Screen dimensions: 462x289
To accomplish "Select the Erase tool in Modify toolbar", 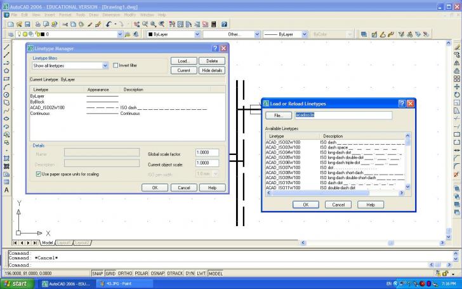I will 457,47.
